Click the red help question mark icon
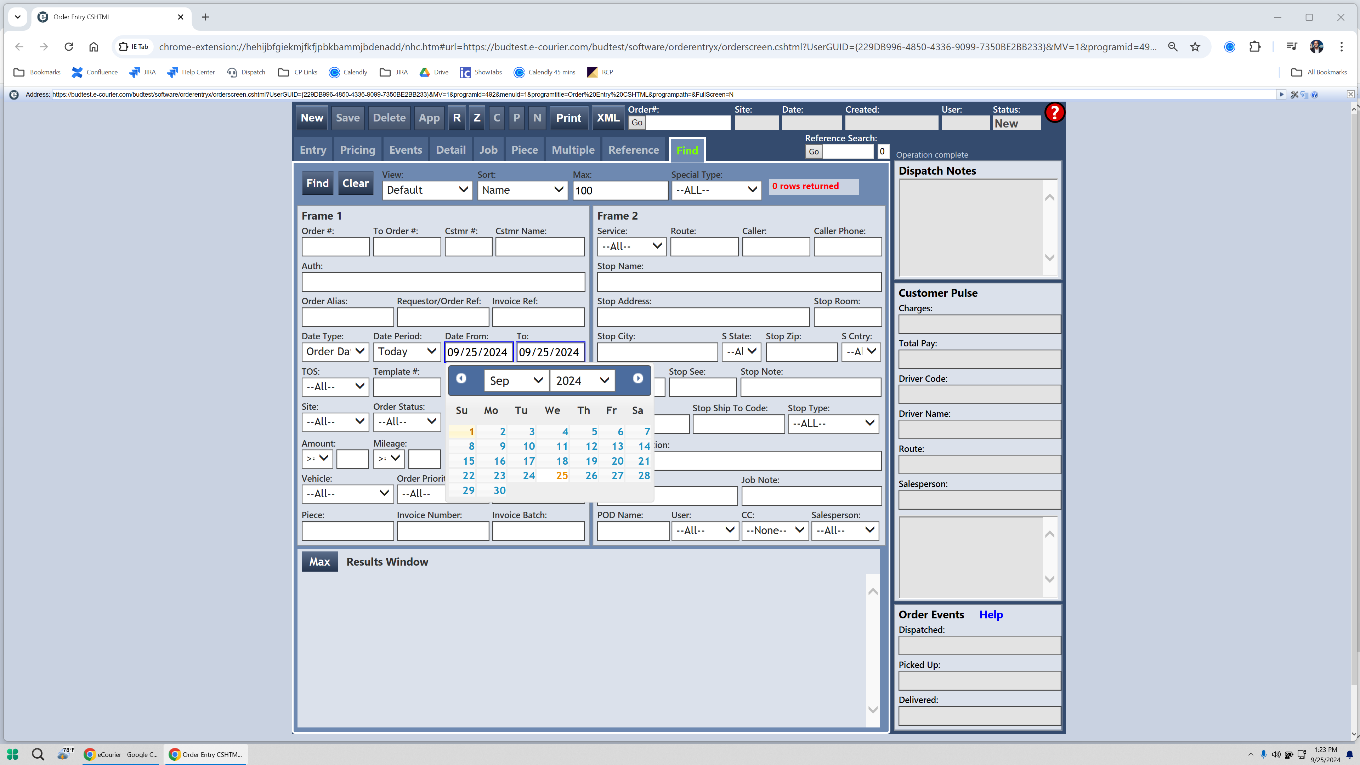The height and width of the screenshot is (765, 1360). [x=1054, y=113]
